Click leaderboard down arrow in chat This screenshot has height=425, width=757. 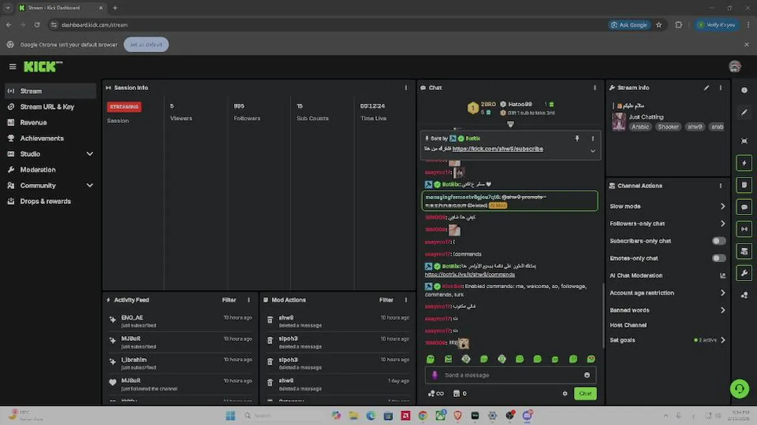[x=510, y=124]
